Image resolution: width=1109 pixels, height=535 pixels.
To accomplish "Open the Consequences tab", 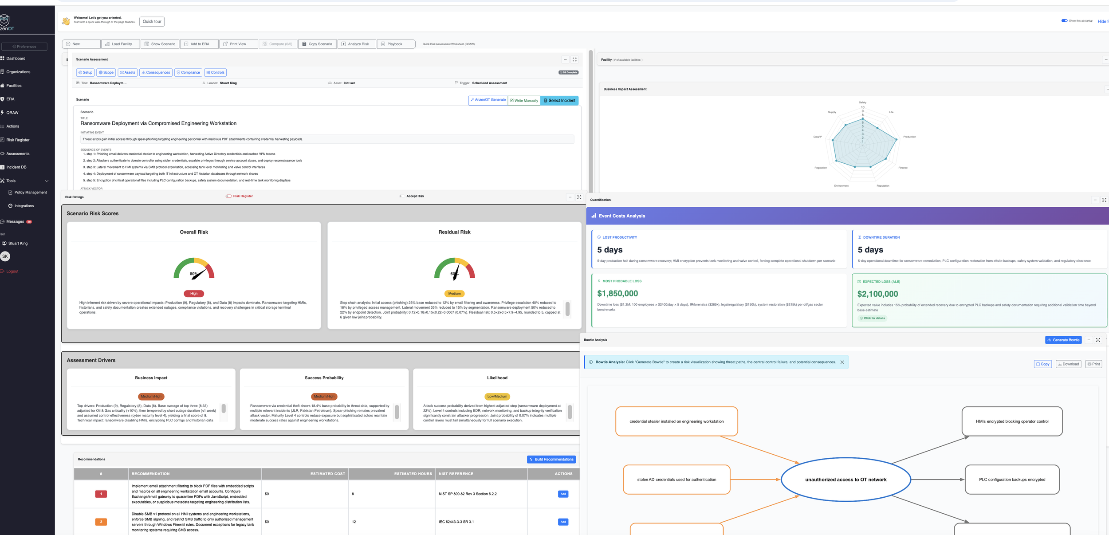I will (156, 72).
